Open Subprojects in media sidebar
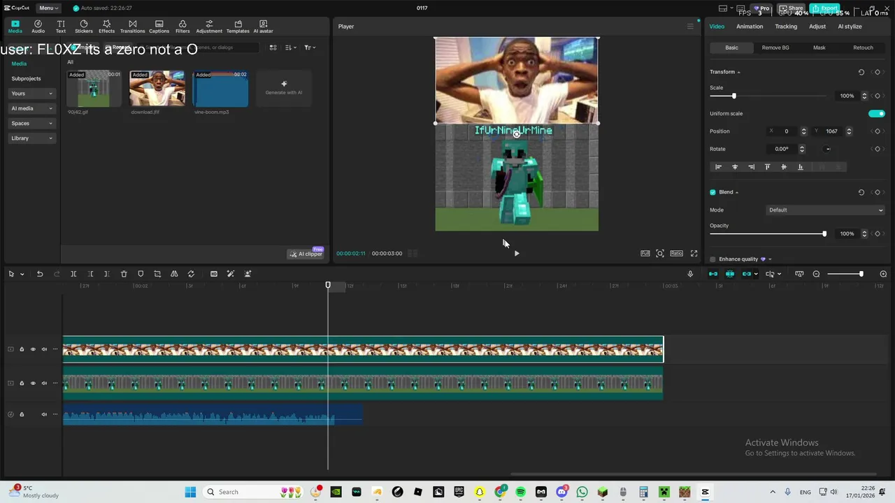 (x=26, y=78)
